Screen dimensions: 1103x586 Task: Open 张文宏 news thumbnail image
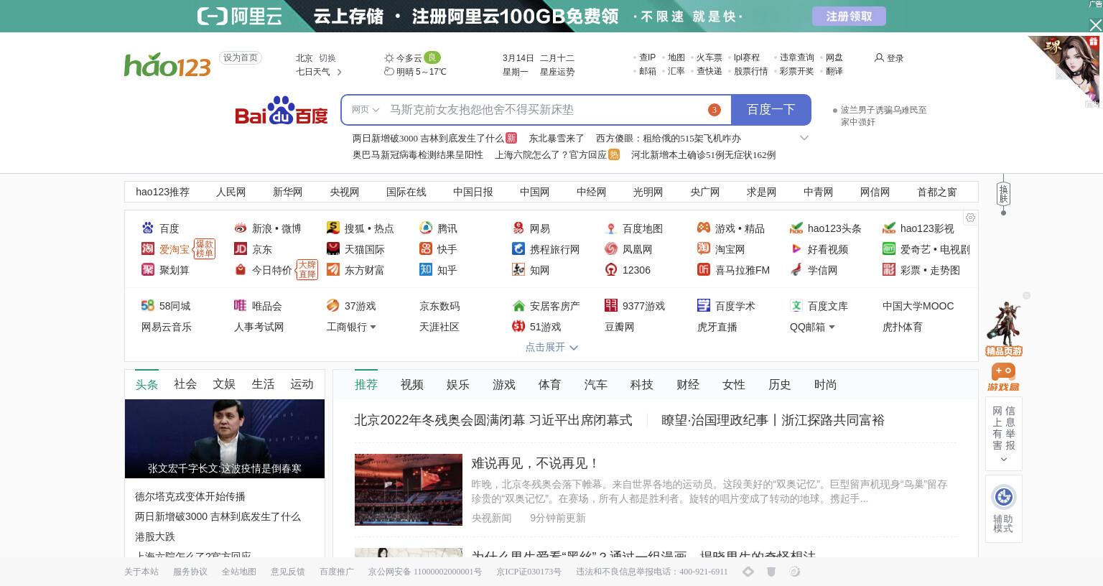pos(225,439)
